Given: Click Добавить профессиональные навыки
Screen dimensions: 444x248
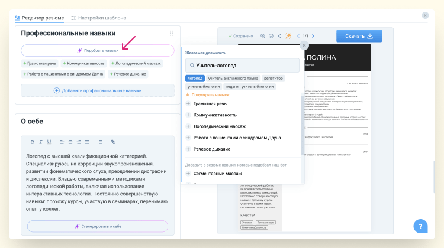Looking at the screenshot, I should (x=98, y=91).
